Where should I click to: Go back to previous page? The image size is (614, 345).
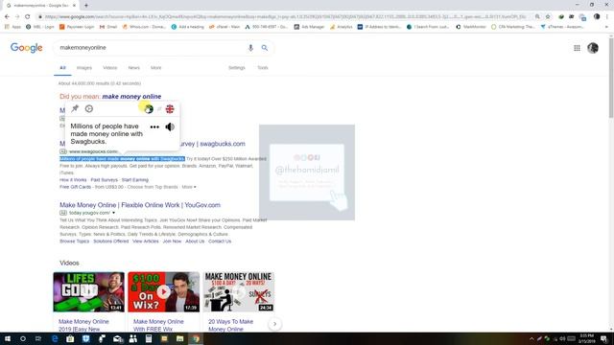coord(7,16)
